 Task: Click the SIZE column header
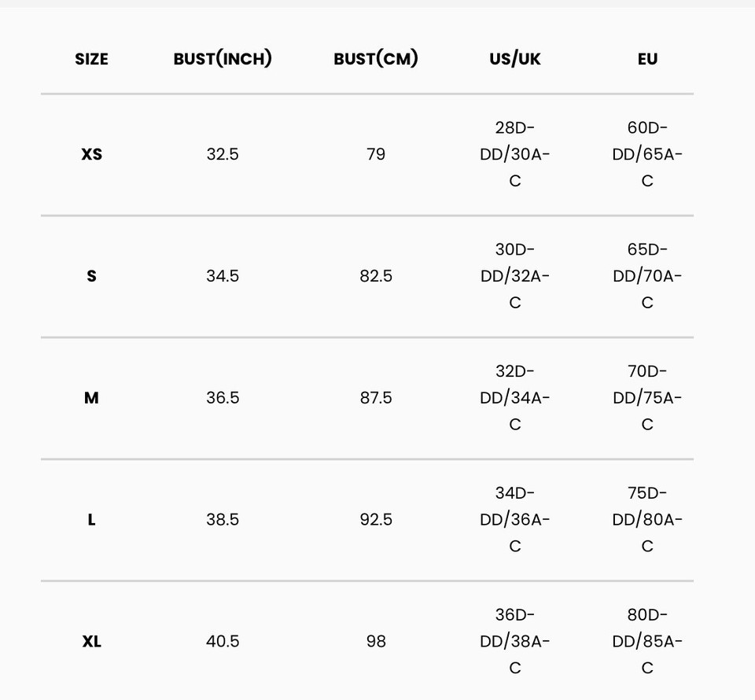[x=91, y=59]
